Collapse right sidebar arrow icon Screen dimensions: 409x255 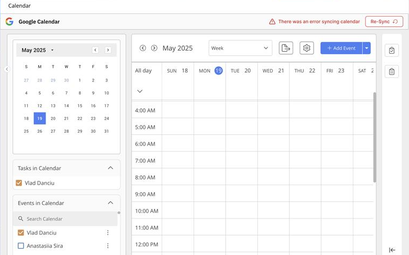pyautogui.click(x=392, y=250)
